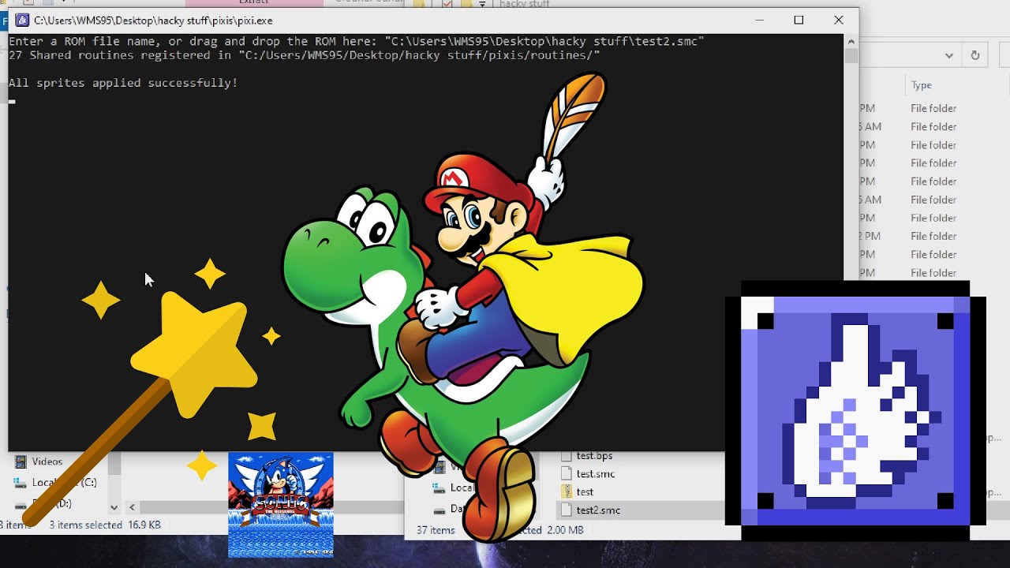Click the '3 items selected' status text
This screenshot has height=568, width=1010.
point(85,525)
